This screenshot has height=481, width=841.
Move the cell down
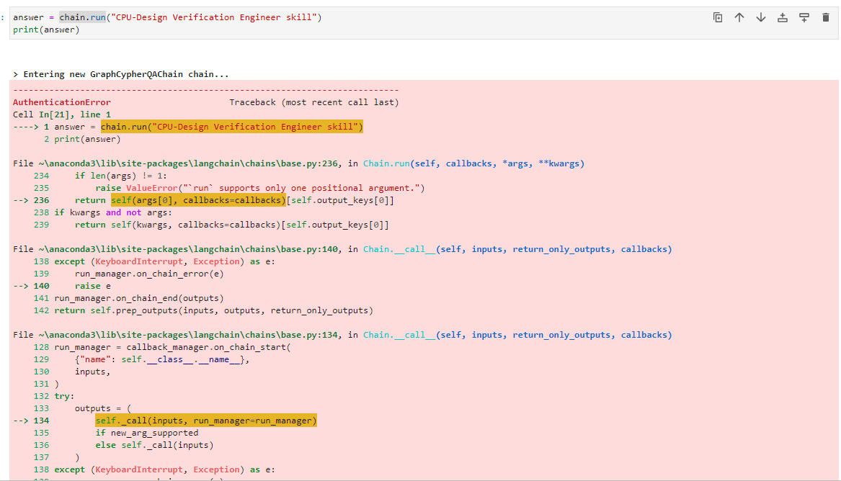point(760,18)
